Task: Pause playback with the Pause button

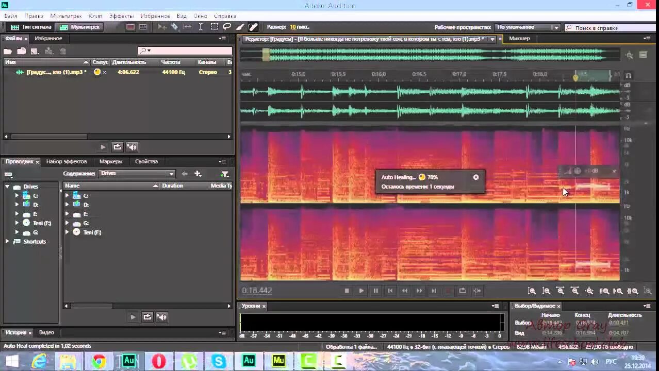Action: tap(375, 291)
